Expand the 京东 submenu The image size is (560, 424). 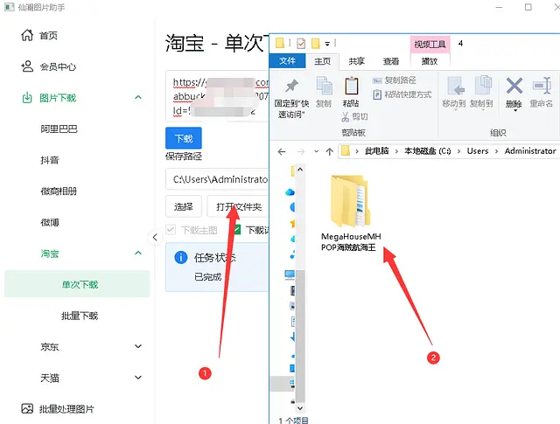point(138,346)
